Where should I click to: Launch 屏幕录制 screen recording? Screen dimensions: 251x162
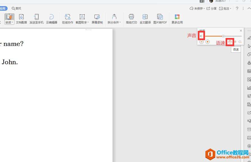(x=97, y=19)
